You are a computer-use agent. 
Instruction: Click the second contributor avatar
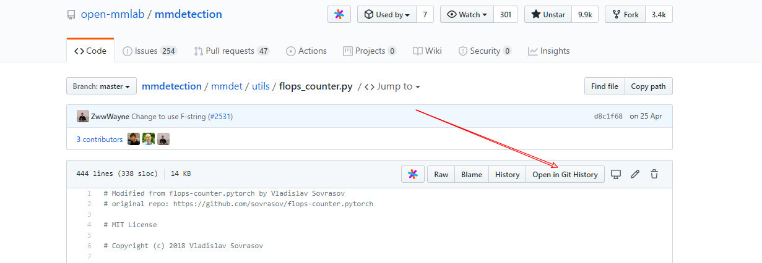tap(149, 139)
